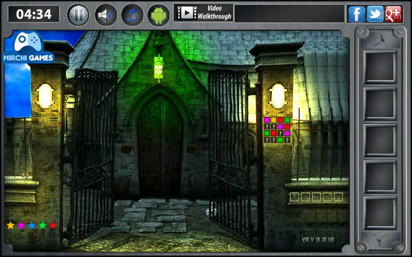The width and height of the screenshot is (412, 257).
Task: Click the lamp on the left pillar
Action: (45, 96)
